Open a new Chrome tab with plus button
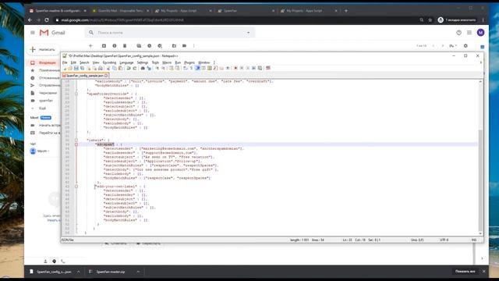Image resolution: width=499 pixels, height=281 pixels. (x=346, y=11)
